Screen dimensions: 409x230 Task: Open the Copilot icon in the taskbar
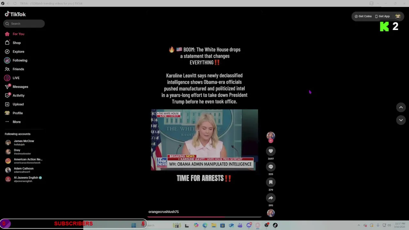point(196,225)
